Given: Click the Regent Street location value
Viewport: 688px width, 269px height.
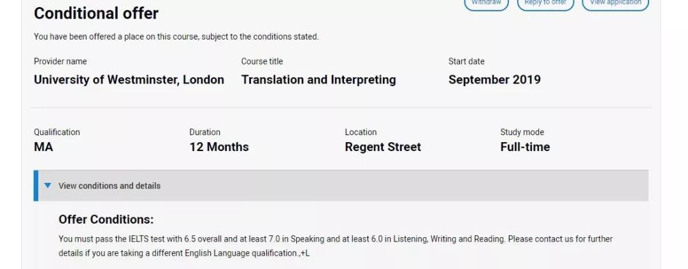Looking at the screenshot, I should 383,147.
